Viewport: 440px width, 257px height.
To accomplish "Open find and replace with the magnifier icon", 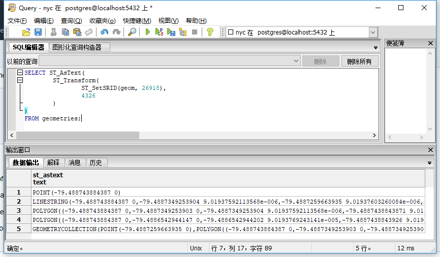I will coord(132,33).
